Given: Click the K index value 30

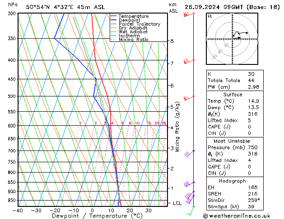Looking at the screenshot, I should pyautogui.click(x=251, y=74).
